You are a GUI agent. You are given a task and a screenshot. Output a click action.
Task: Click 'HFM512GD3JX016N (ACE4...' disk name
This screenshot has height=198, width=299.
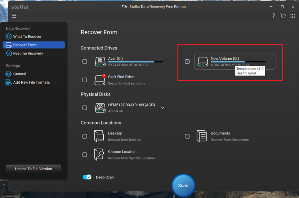[x=133, y=105]
